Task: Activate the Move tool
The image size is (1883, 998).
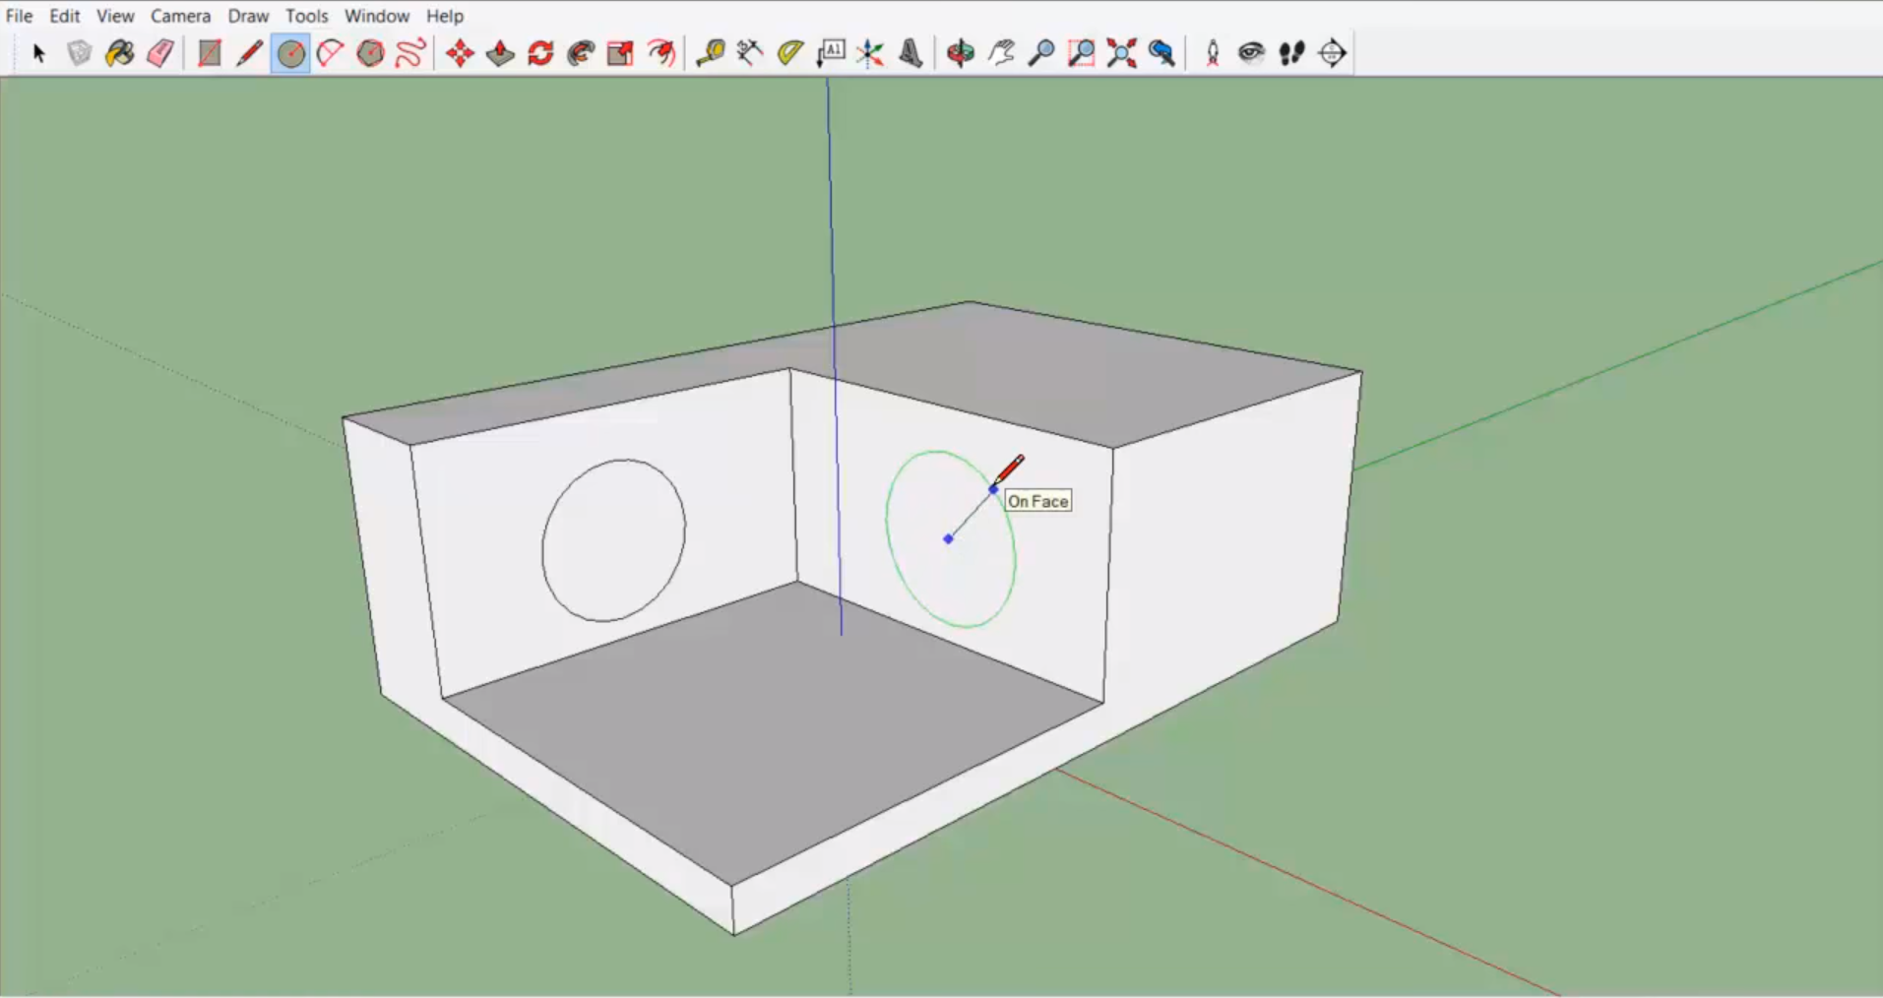Action: [x=460, y=53]
